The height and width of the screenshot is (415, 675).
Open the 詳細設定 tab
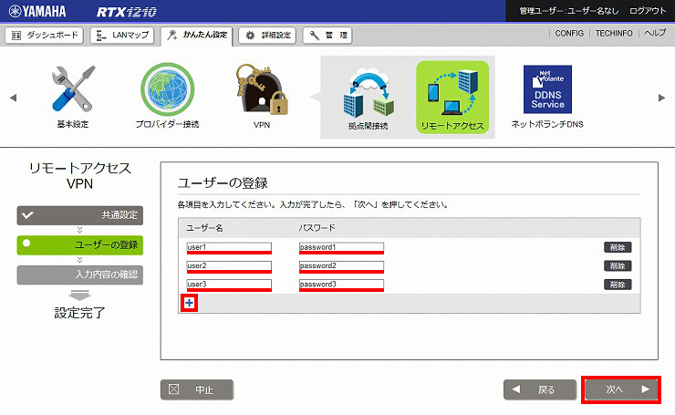[268, 36]
